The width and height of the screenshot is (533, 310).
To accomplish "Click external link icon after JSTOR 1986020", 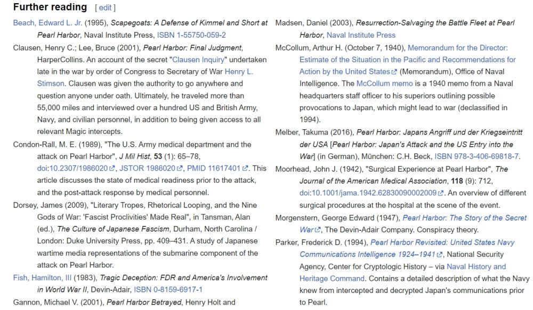I will point(180,168).
